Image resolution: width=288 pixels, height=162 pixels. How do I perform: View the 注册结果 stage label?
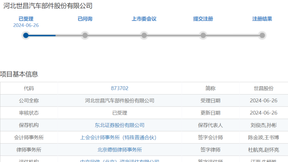(262, 19)
